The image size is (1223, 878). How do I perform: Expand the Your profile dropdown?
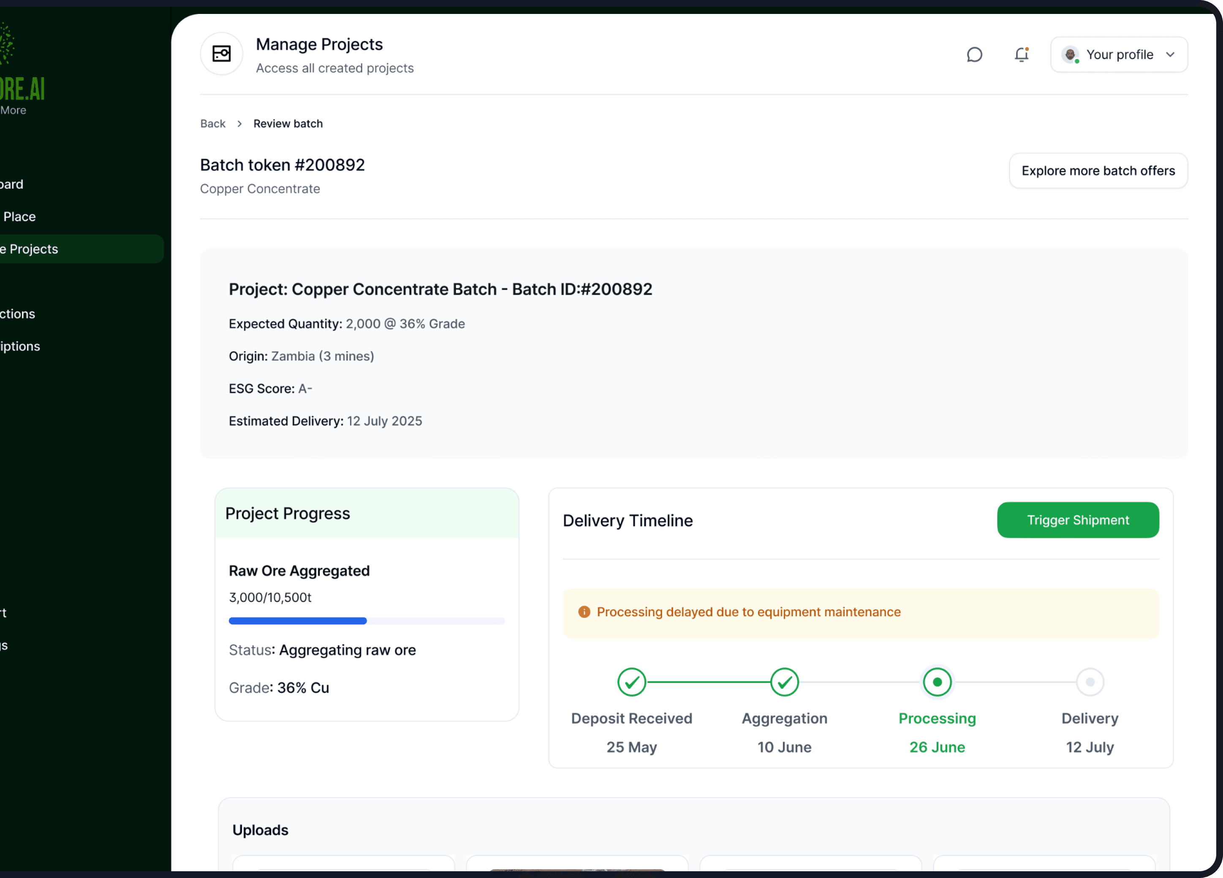(1119, 54)
